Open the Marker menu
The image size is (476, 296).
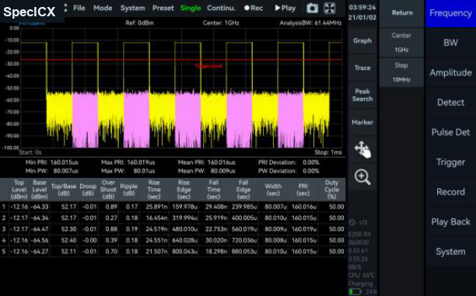[362, 122]
